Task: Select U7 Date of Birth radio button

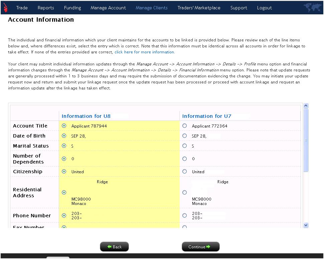Action: point(184,136)
